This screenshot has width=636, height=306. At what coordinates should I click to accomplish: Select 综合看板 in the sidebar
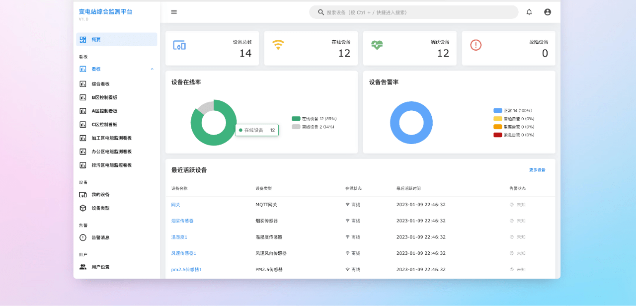point(100,84)
